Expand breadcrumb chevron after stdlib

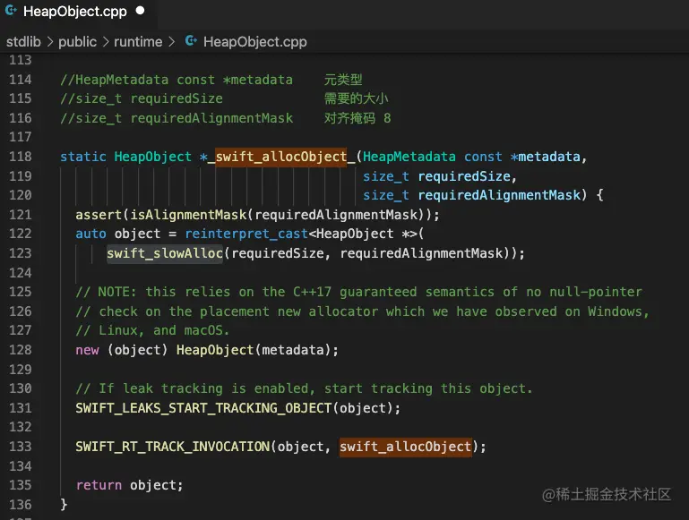point(49,42)
